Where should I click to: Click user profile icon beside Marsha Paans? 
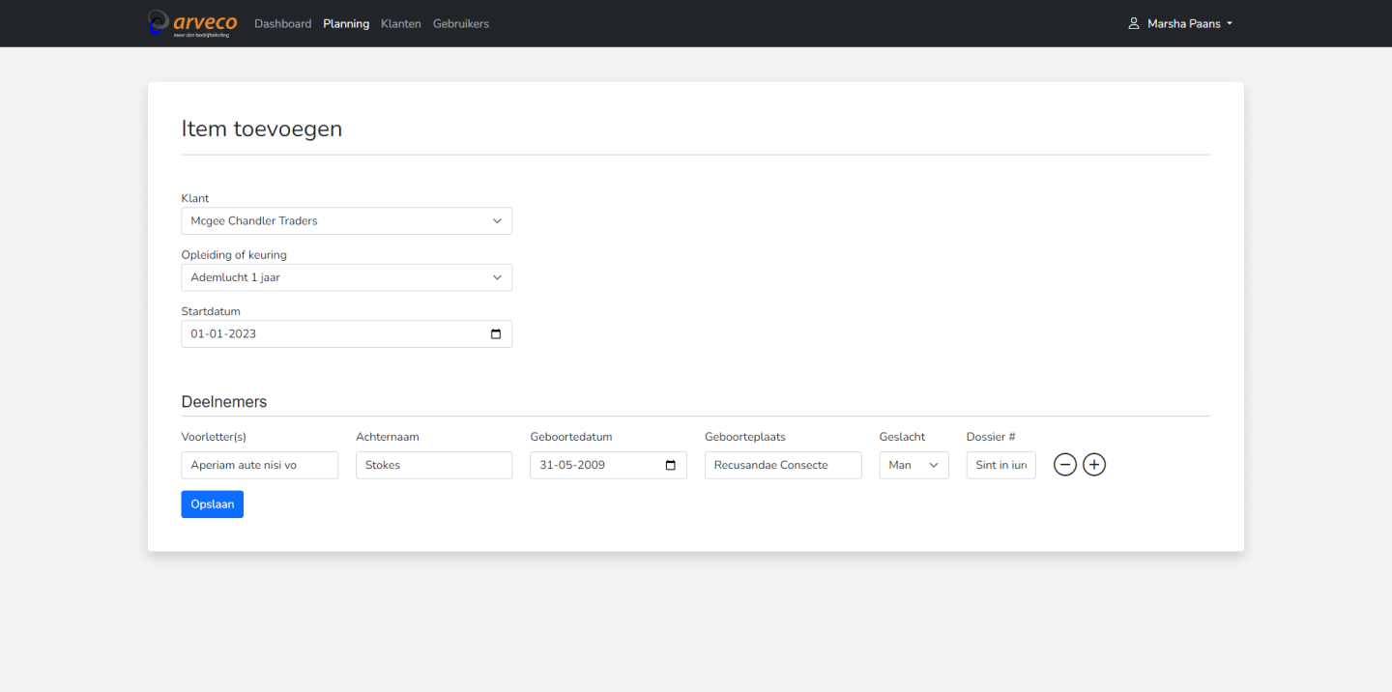point(1134,24)
